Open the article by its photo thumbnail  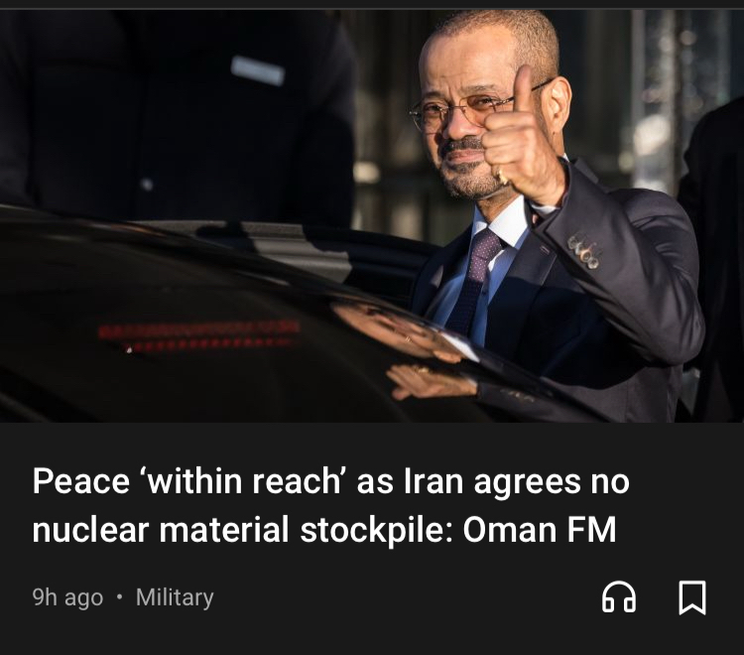pos(372,216)
